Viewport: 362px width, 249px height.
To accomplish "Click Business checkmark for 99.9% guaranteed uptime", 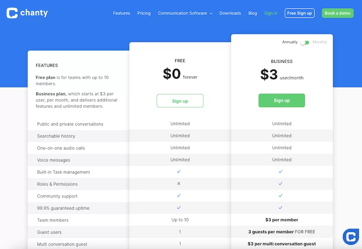I will [280, 207].
